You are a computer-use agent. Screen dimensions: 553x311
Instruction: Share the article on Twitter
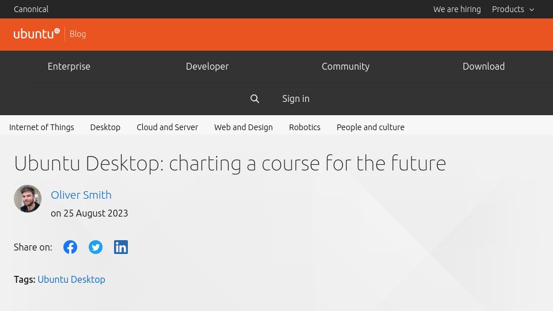(96, 247)
